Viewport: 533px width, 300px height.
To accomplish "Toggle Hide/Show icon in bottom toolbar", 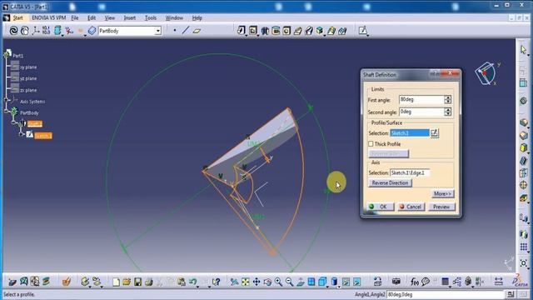I will pyautogui.click(x=346, y=282).
